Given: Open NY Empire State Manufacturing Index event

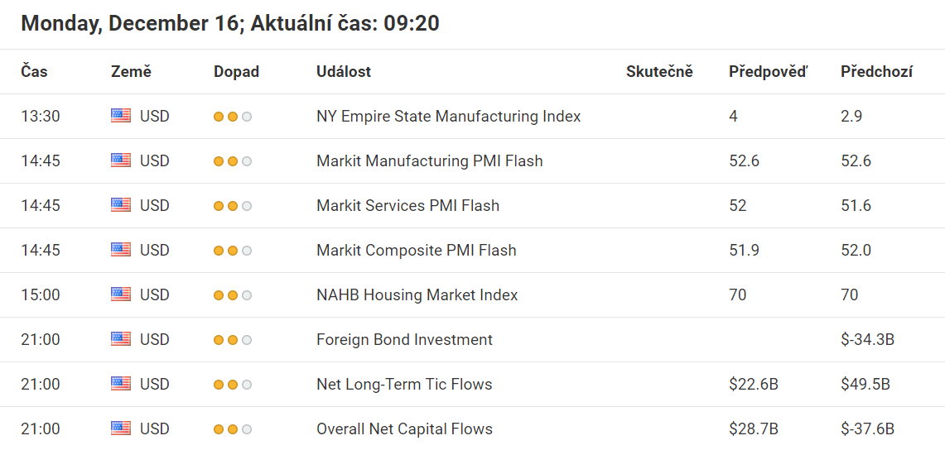Looking at the screenshot, I should click(x=448, y=116).
